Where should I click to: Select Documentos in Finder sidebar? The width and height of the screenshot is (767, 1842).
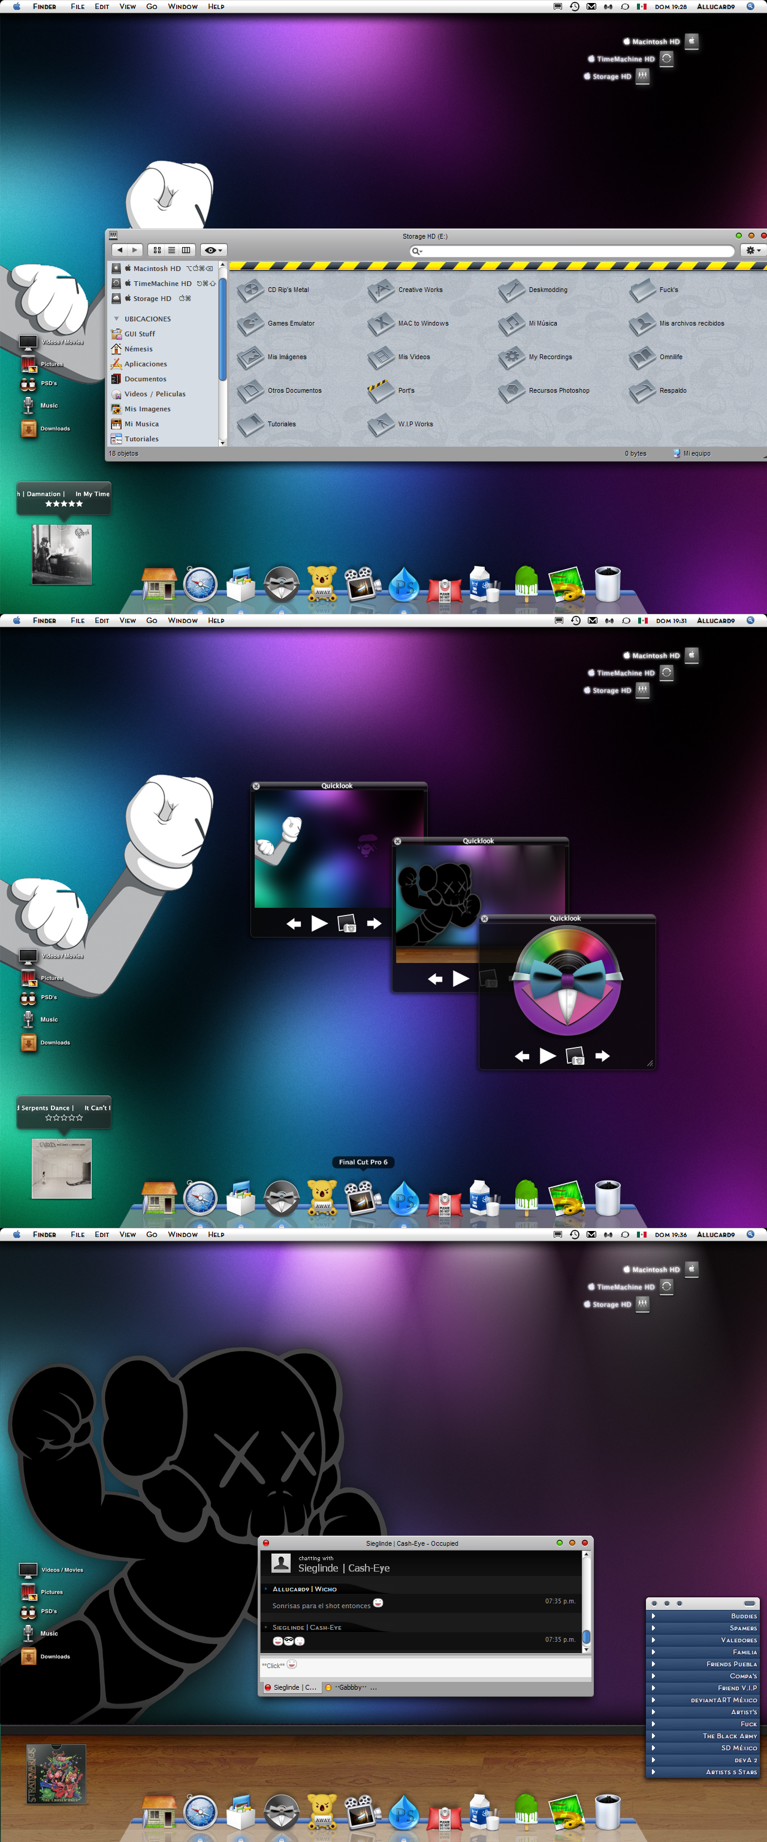point(140,379)
